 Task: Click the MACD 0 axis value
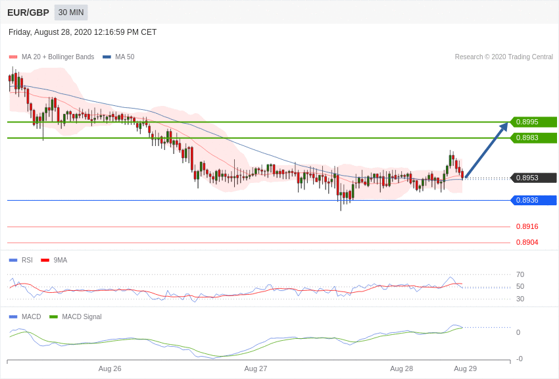(518, 332)
